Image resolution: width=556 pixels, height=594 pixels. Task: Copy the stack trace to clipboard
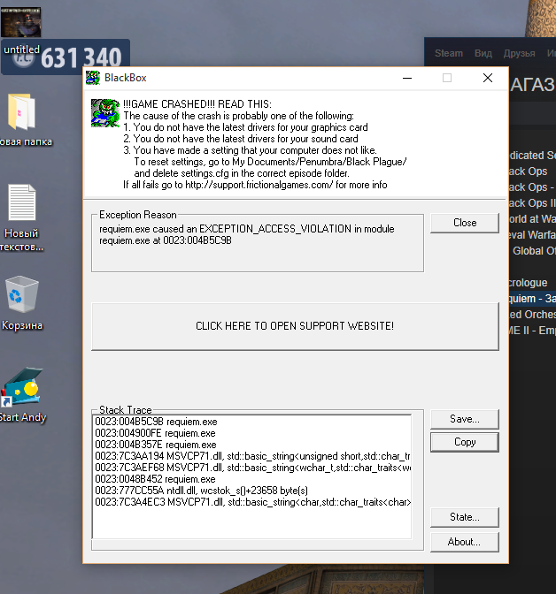point(465,442)
